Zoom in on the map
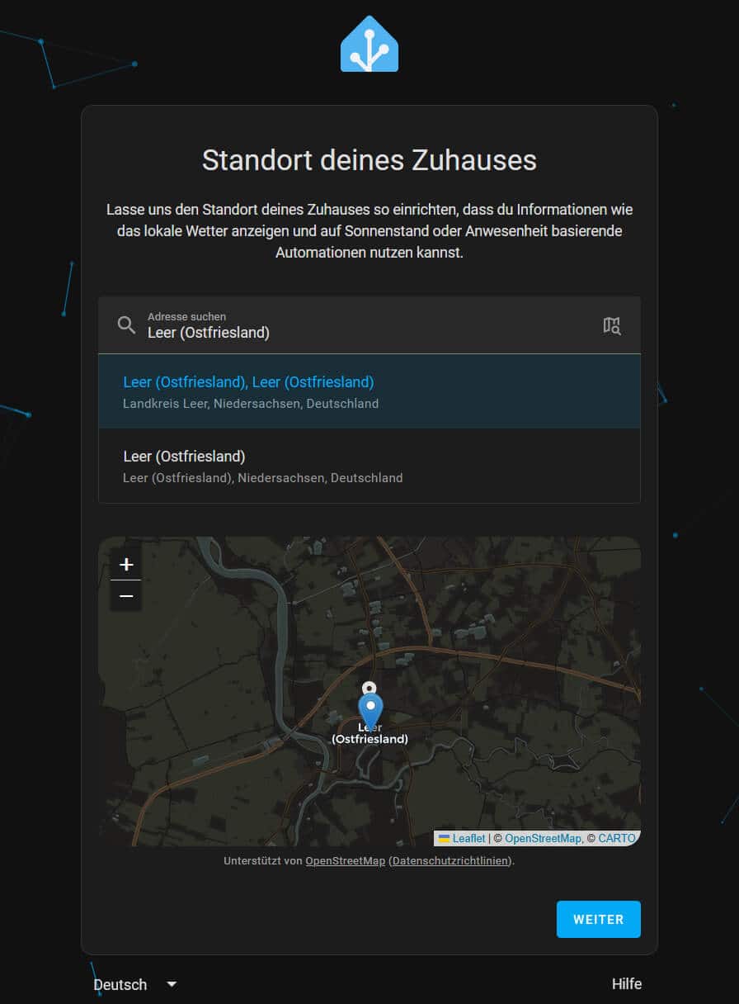This screenshot has height=1004, width=739. click(126, 565)
